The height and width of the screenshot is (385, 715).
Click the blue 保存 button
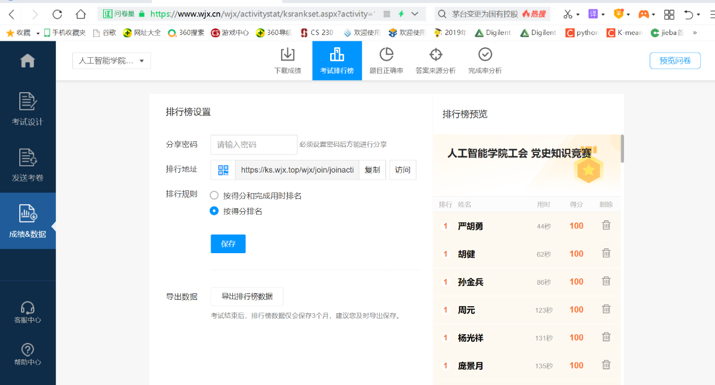[228, 244]
